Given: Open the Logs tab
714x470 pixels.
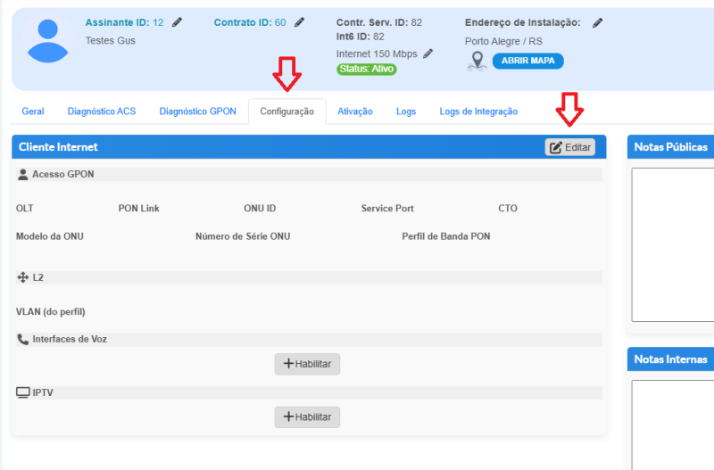Looking at the screenshot, I should [x=406, y=111].
